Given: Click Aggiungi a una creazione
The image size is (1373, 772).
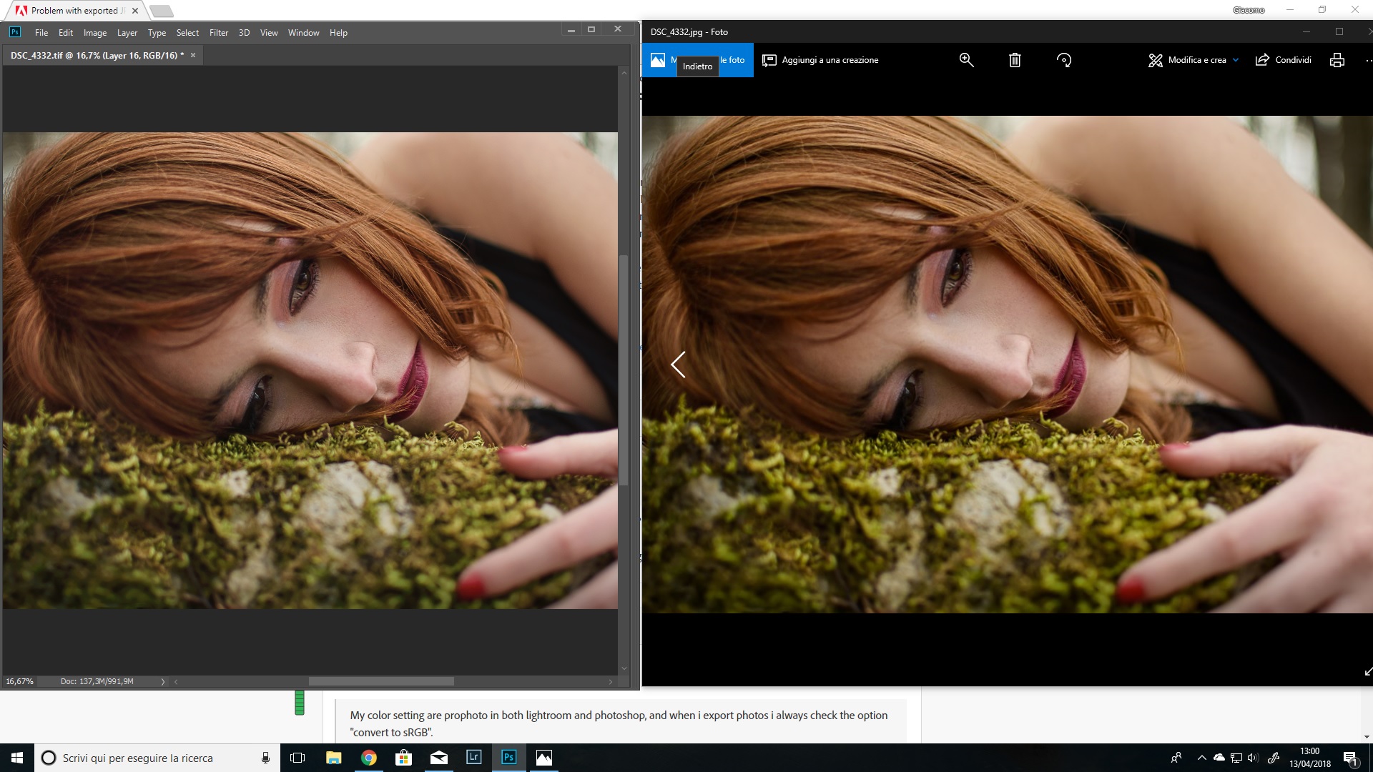Looking at the screenshot, I should tap(830, 60).
